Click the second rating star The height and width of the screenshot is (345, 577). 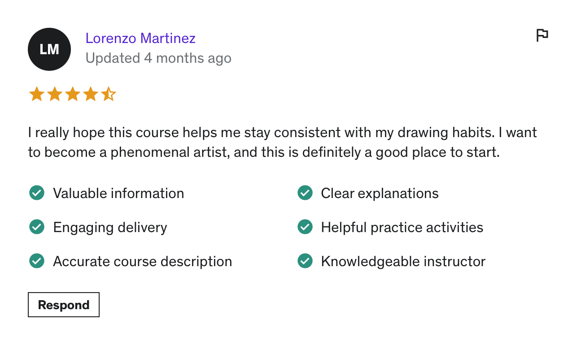pyautogui.click(x=55, y=95)
